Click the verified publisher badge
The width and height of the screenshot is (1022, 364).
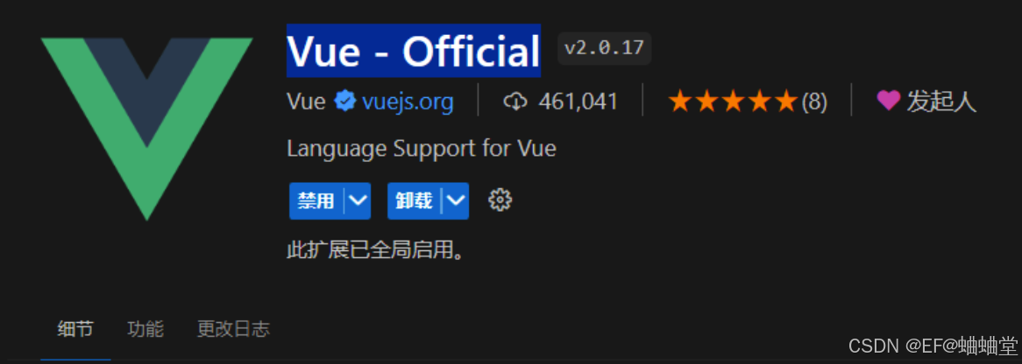pyautogui.click(x=344, y=101)
